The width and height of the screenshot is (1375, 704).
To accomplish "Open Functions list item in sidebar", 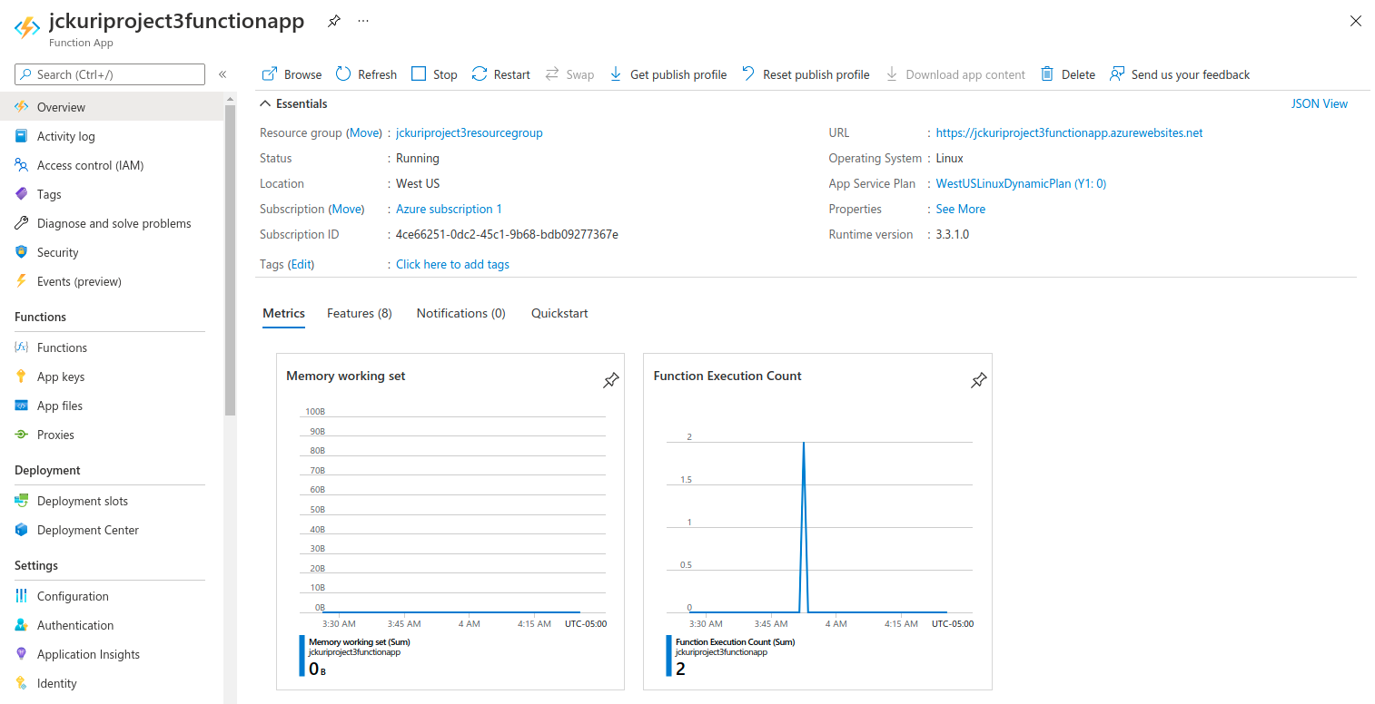I will click(x=112, y=347).
